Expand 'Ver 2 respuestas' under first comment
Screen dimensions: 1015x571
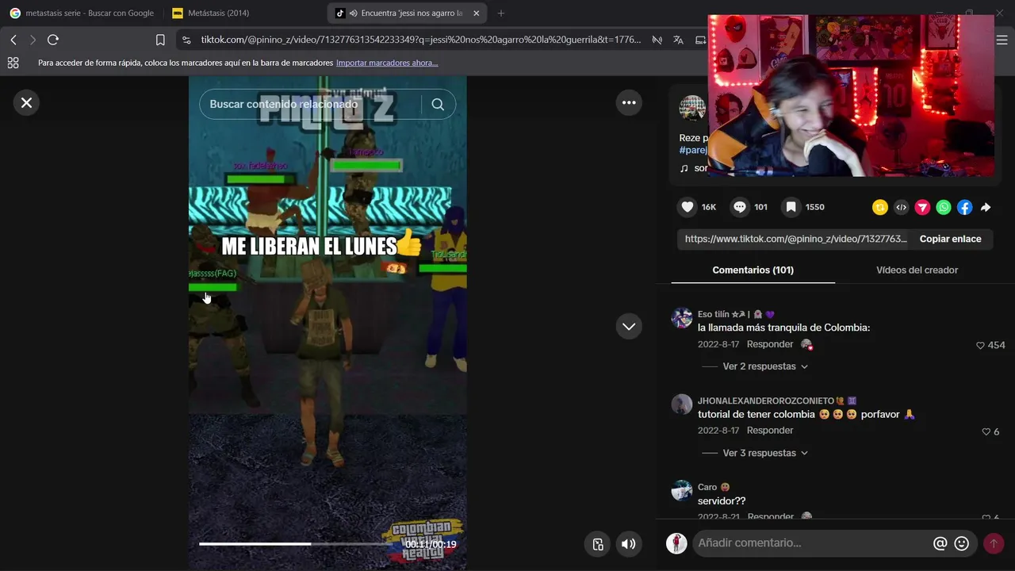765,366
